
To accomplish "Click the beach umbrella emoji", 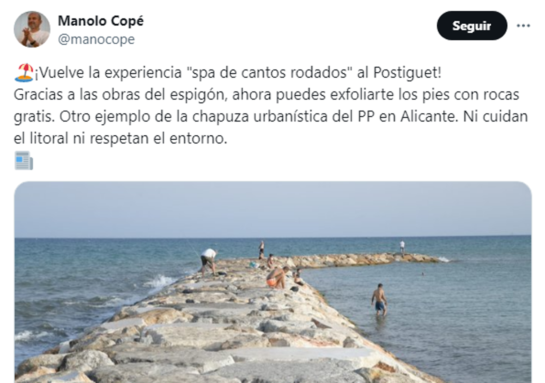I will point(24,73).
